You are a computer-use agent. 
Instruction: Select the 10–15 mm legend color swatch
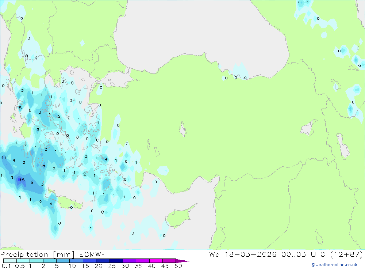coord(76,261)
